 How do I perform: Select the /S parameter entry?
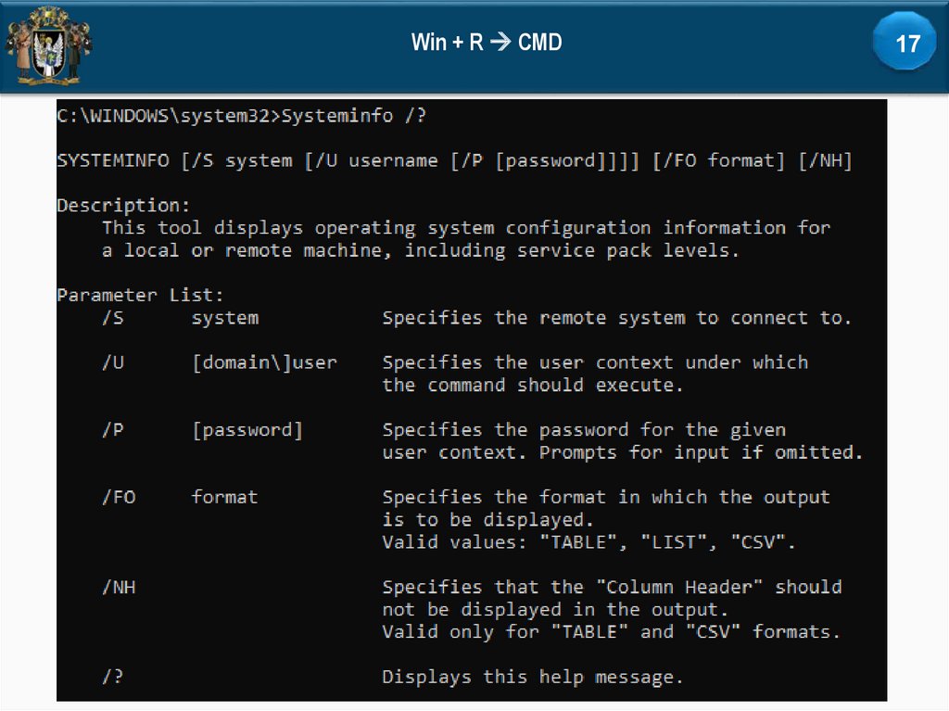point(113,318)
